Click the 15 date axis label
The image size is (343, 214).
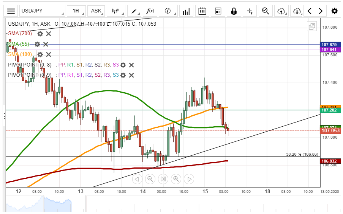[x=205, y=191]
